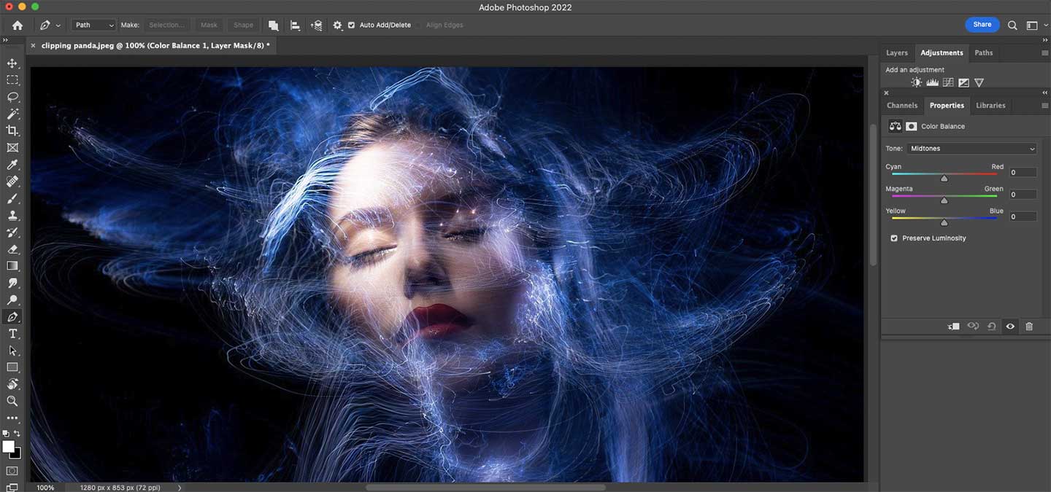Image resolution: width=1051 pixels, height=492 pixels.
Task: Select the Gradient tool
Action: coord(12,266)
